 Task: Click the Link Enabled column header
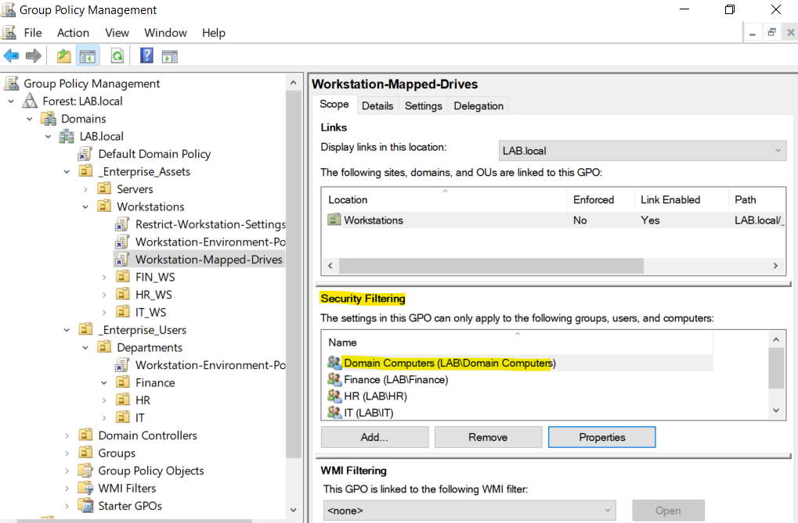(681, 200)
